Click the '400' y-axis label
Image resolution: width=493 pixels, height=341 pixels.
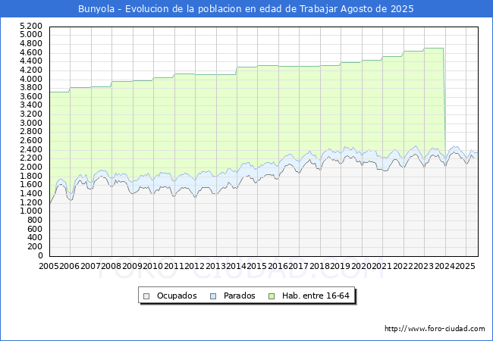[35, 238]
